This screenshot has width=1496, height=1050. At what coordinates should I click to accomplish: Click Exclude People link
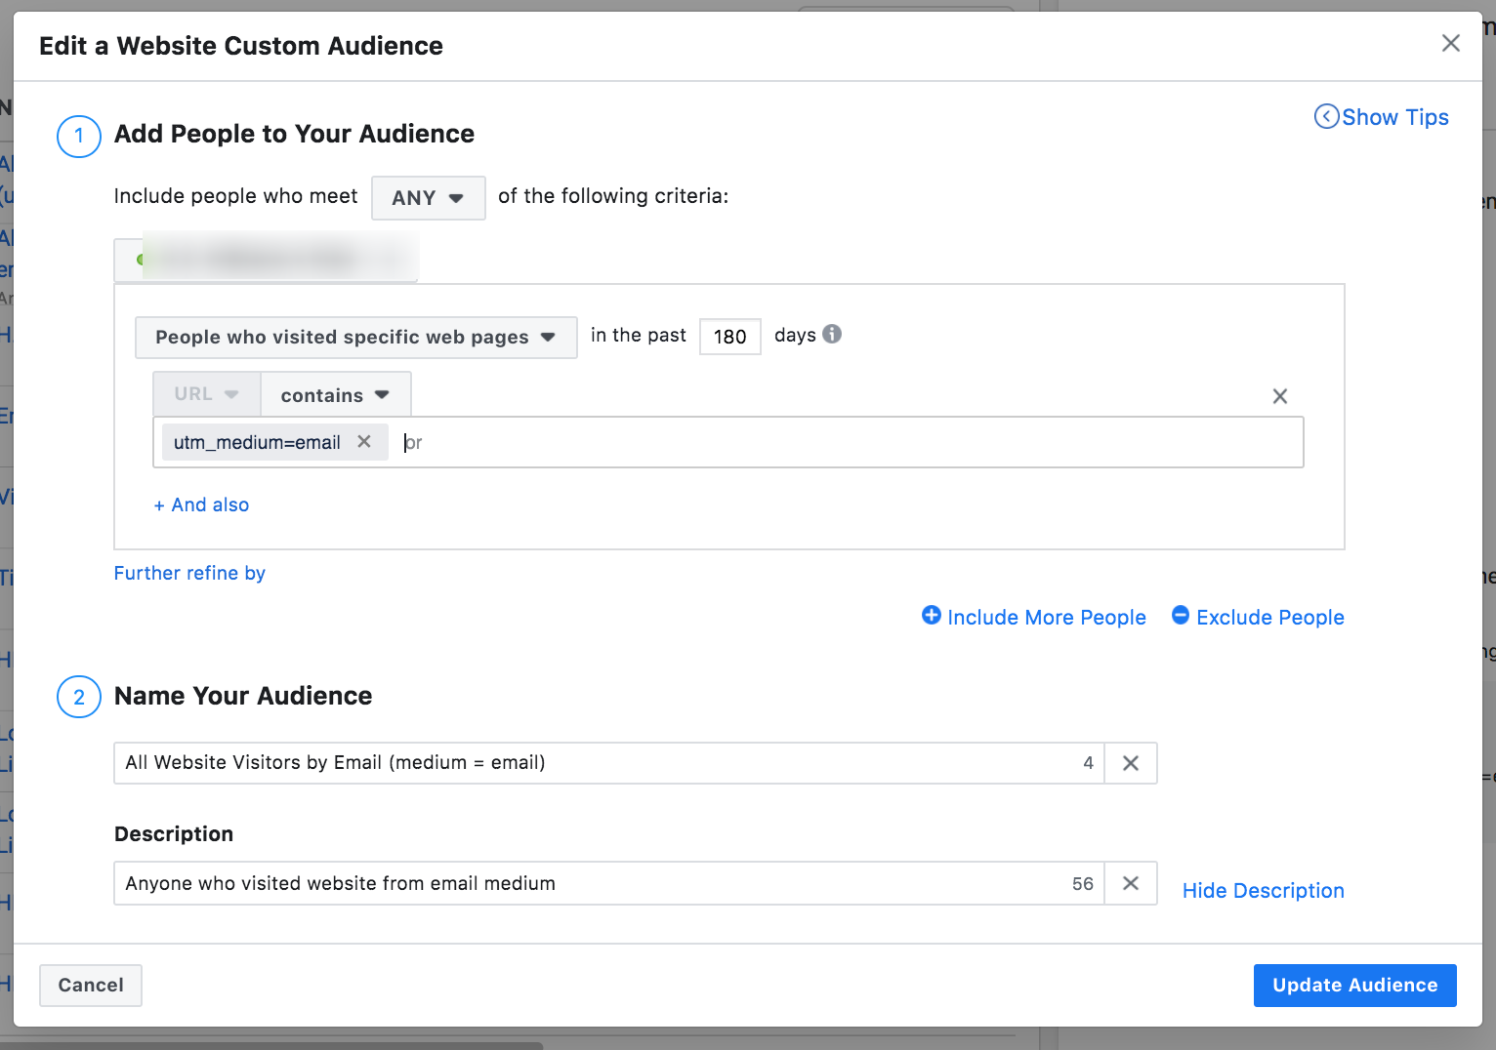pyautogui.click(x=1269, y=618)
